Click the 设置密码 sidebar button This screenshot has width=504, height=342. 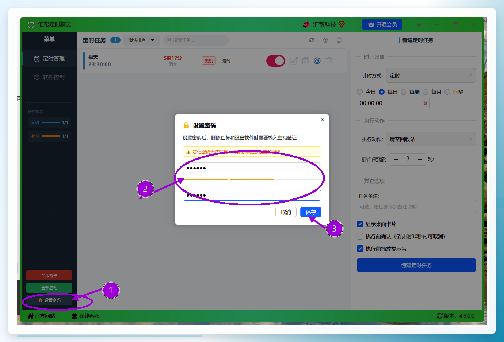point(49,300)
